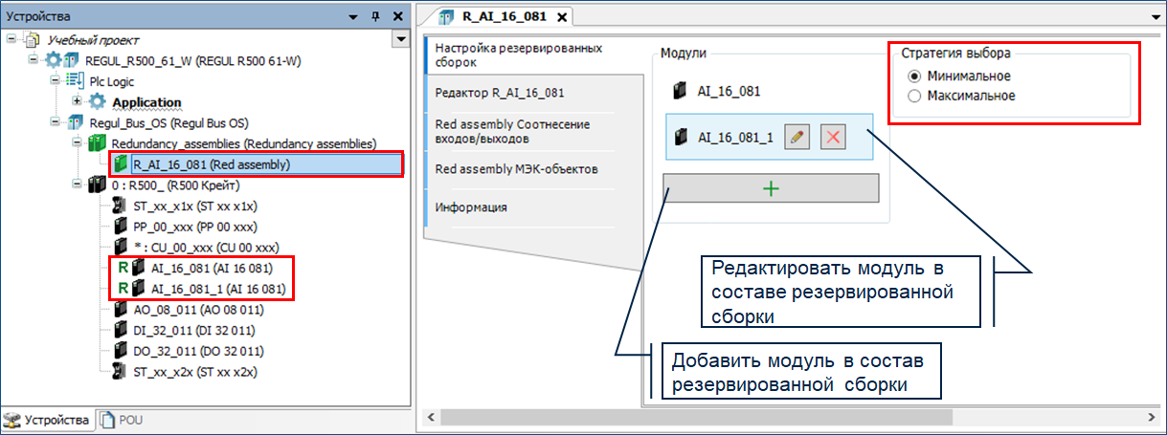The height and width of the screenshot is (435, 1167).
Task: Expand the Application tree node
Action: pos(77,102)
